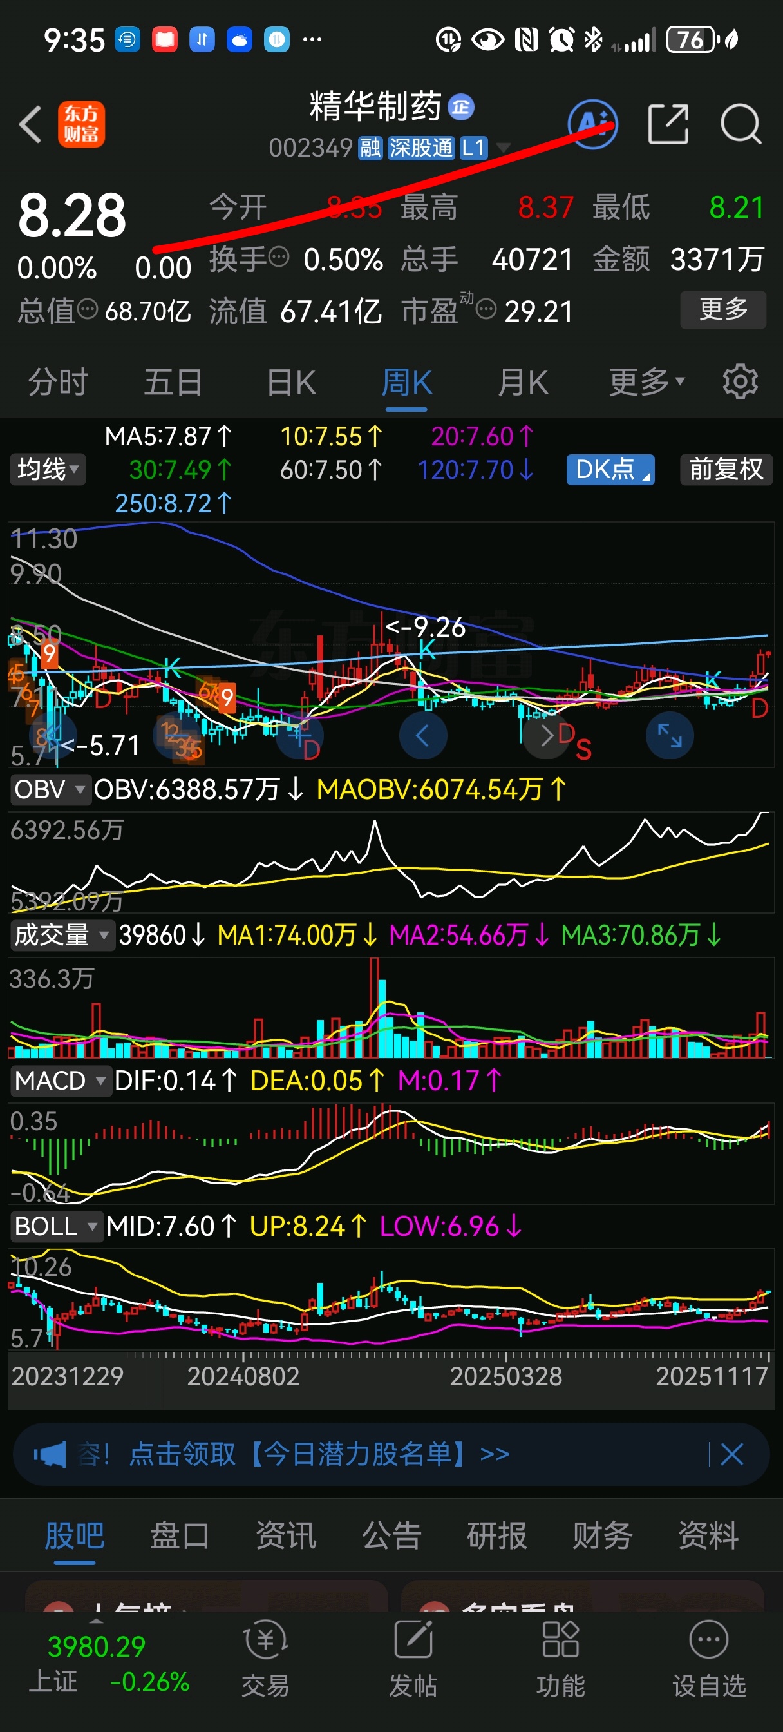Tap Bluetooth status bar icon
Image resolution: width=783 pixels, height=1732 pixels.
[x=593, y=41]
